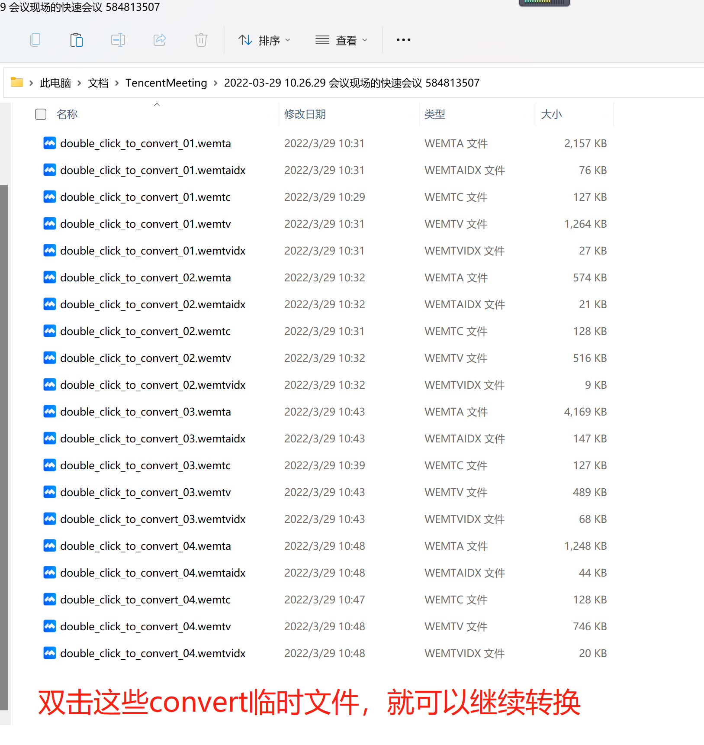Navigate to 文档 in the breadcrumb
The image size is (704, 745).
98,83
